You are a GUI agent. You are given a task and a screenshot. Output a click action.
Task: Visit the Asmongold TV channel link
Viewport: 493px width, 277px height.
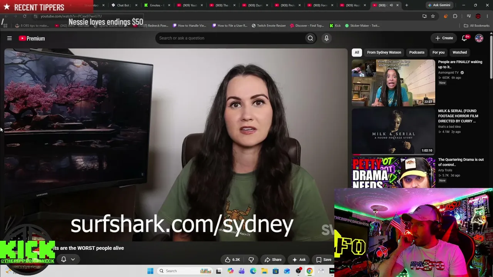pyautogui.click(x=448, y=72)
